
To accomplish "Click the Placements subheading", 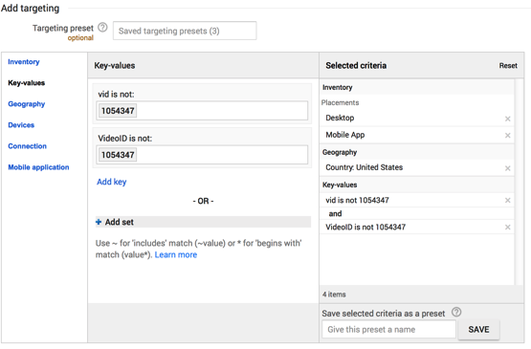I will 340,102.
